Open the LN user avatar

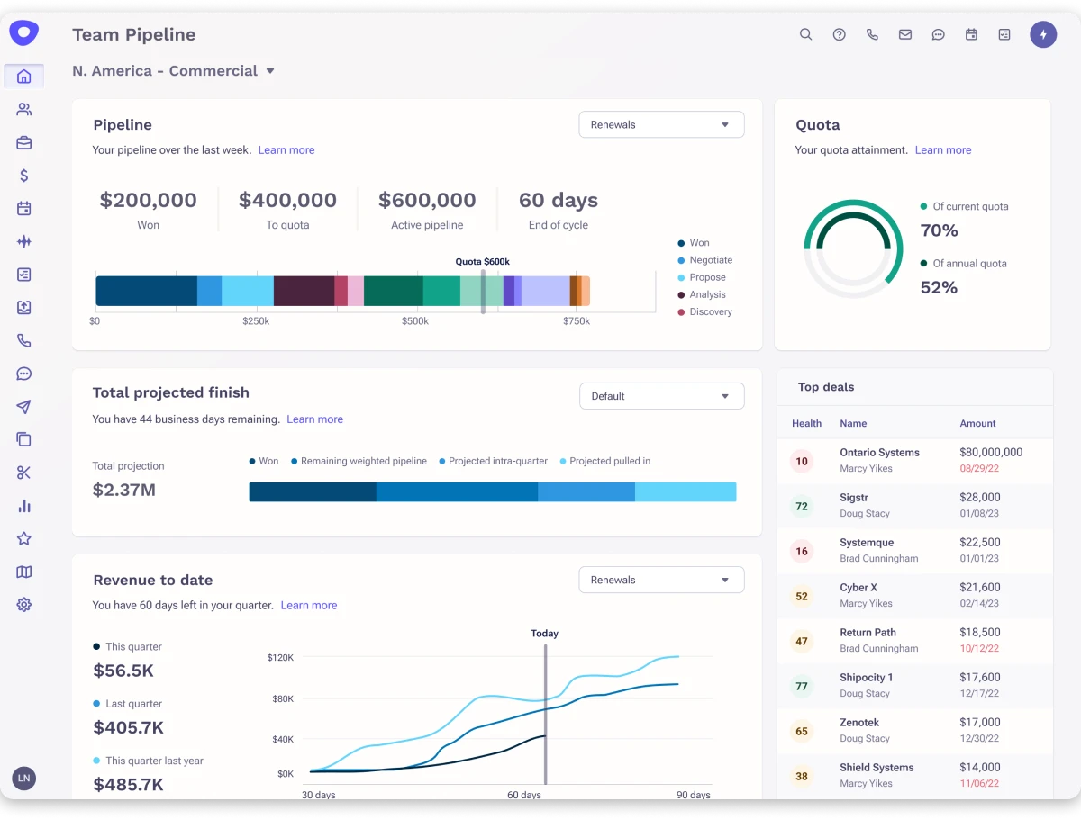point(24,778)
